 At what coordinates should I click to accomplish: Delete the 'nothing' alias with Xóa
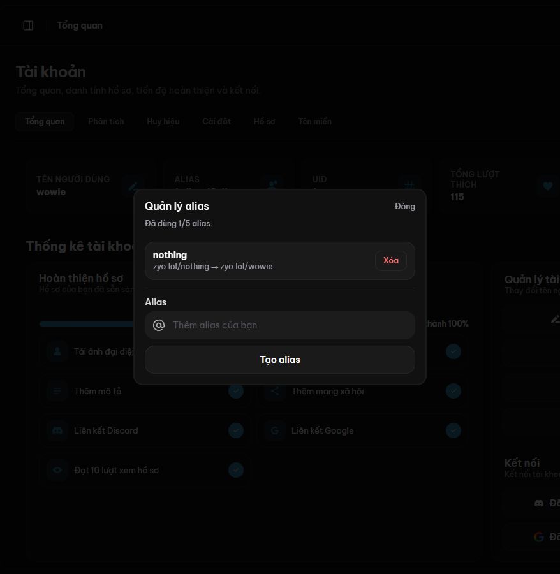coord(391,261)
